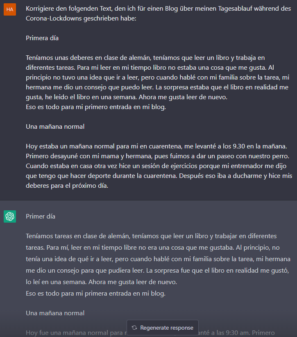Click the user line starting 'Primero desayuné con mi mama'
The width and height of the screenshot is (297, 337).
(x=158, y=156)
